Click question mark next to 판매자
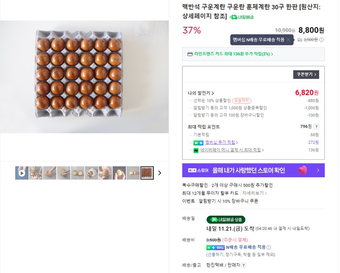This screenshot has height=273, width=340. point(244,265)
